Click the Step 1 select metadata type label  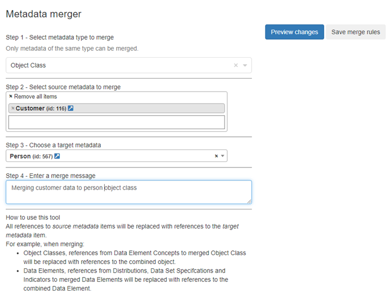pos(59,38)
